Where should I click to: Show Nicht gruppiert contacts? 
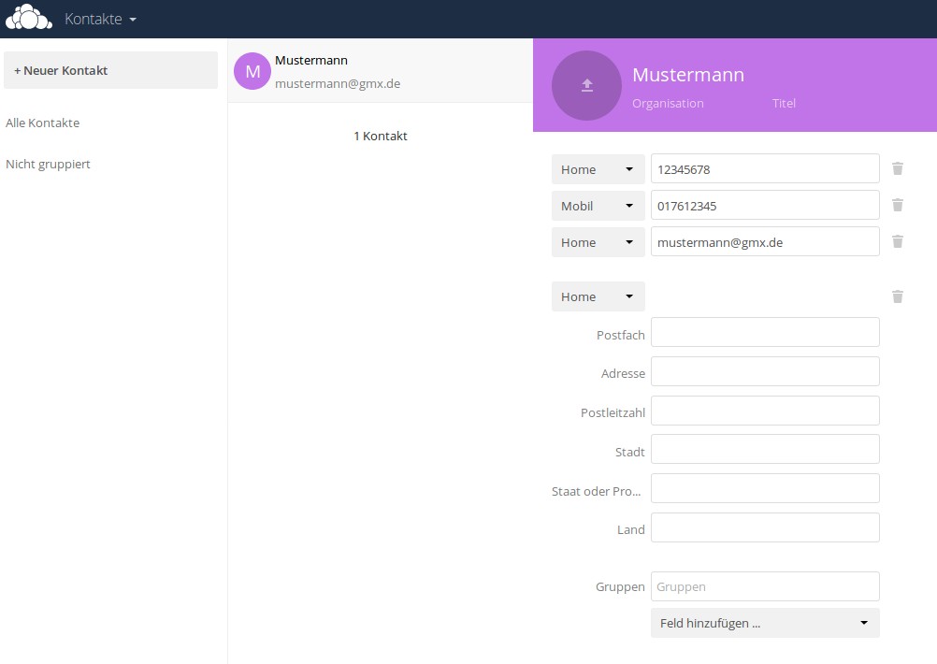(48, 165)
